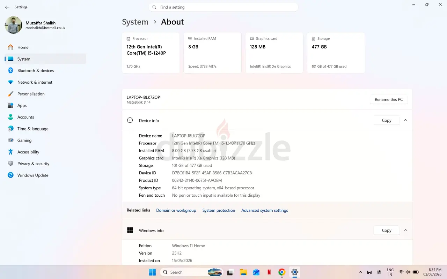447x279 pixels.
Task: Launch Netflix from the taskbar
Action: pyautogui.click(x=269, y=272)
